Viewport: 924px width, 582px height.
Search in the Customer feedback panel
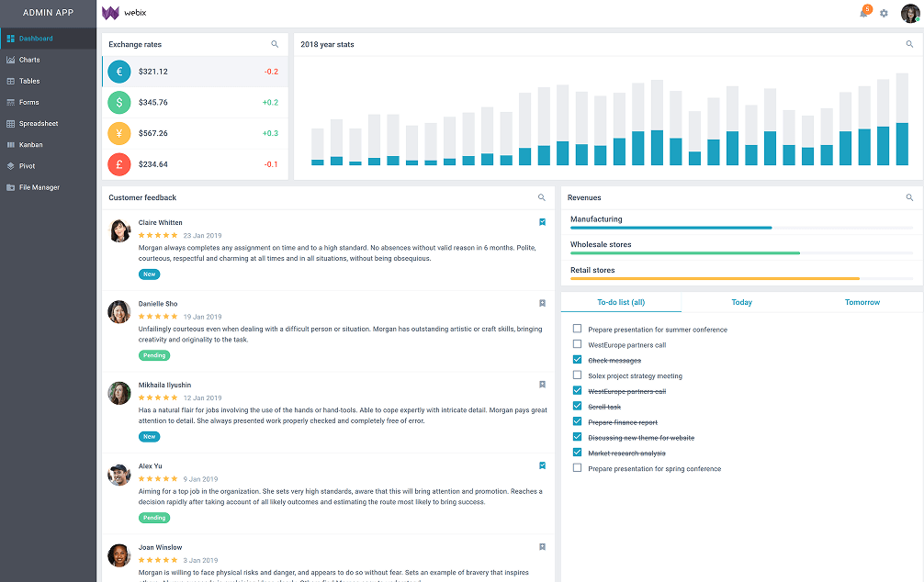542,197
